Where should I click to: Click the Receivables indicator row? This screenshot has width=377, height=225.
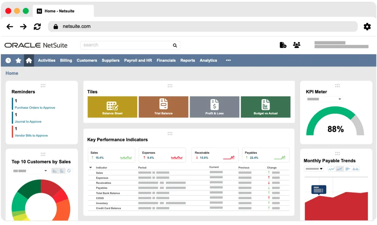(x=188, y=183)
